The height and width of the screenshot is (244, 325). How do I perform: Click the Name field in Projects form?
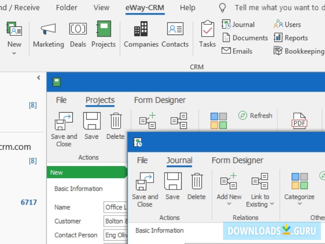point(116,207)
